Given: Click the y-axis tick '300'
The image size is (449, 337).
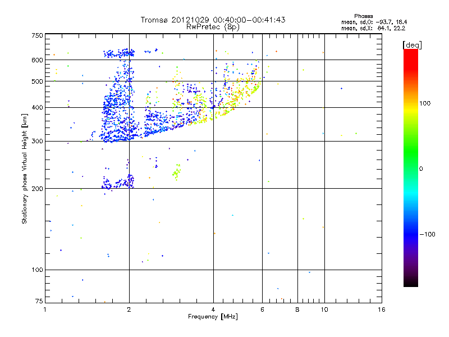Looking at the screenshot, I should point(37,141).
